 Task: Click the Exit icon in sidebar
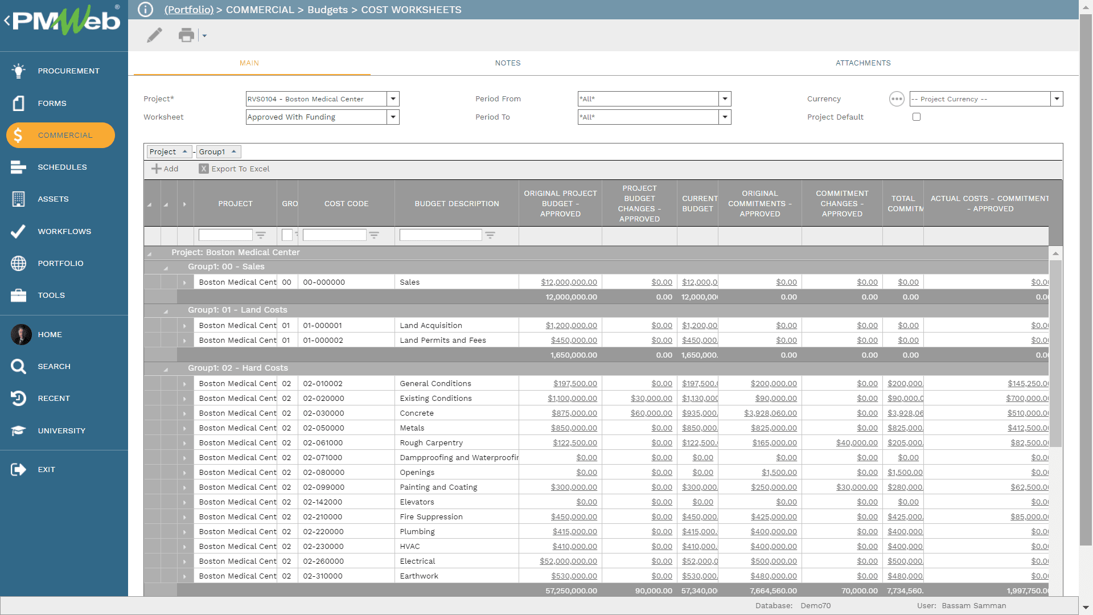click(18, 469)
